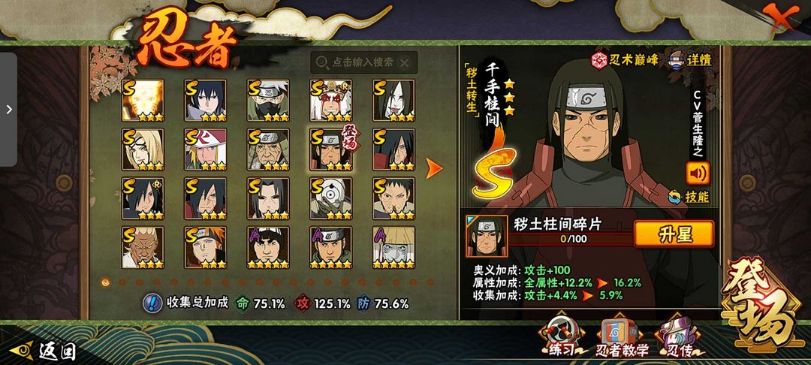Select the Kakashi ninja thumbnail
The image size is (811, 365).
268,101
